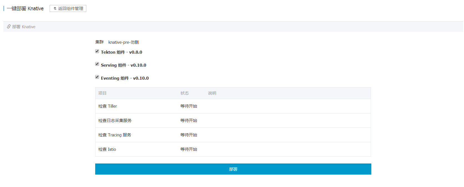Click 等待开始 status in the 日志采集服务 row
This screenshot has width=464, height=187.
point(189,121)
